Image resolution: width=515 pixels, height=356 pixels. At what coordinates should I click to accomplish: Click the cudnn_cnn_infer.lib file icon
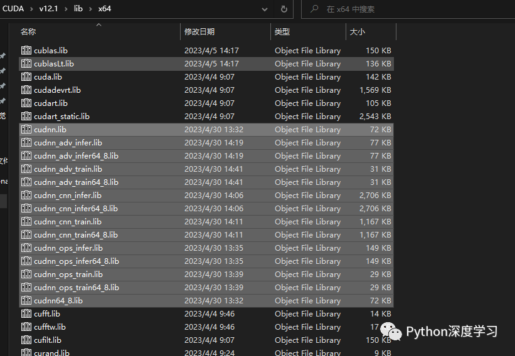(x=26, y=195)
